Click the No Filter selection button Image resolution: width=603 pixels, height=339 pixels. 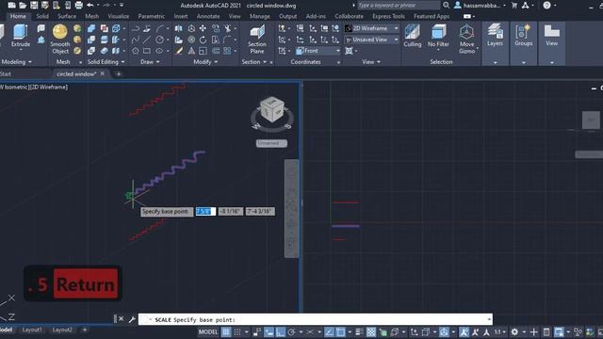click(x=438, y=36)
